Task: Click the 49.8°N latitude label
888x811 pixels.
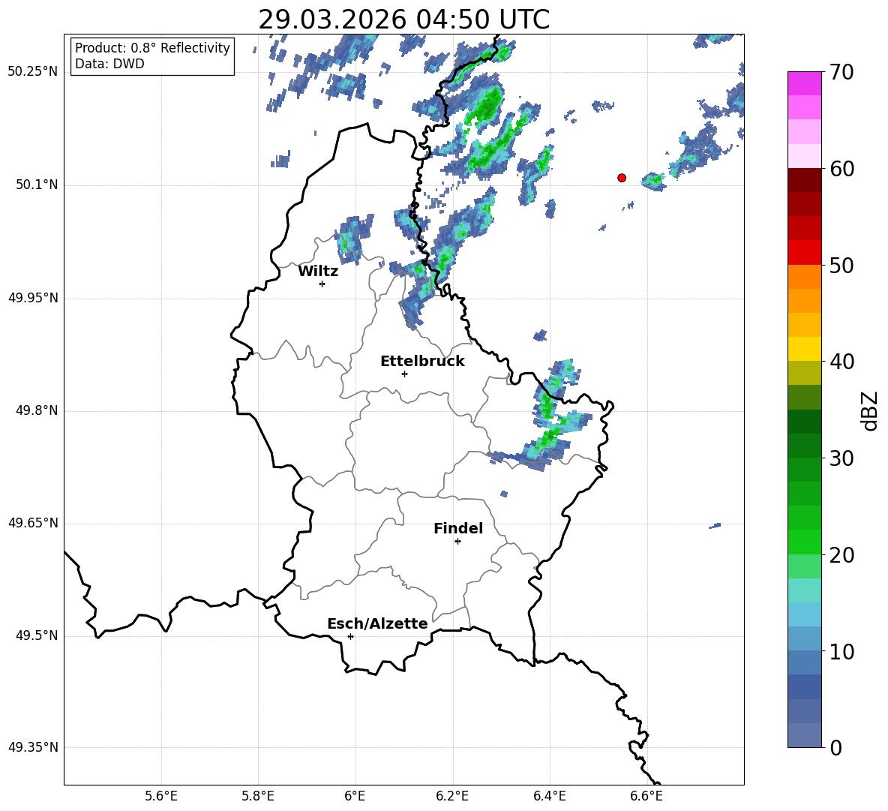Action: (37, 410)
